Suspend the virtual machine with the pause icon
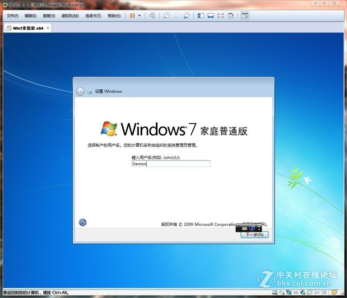The width and height of the screenshot is (347, 298). point(132,16)
